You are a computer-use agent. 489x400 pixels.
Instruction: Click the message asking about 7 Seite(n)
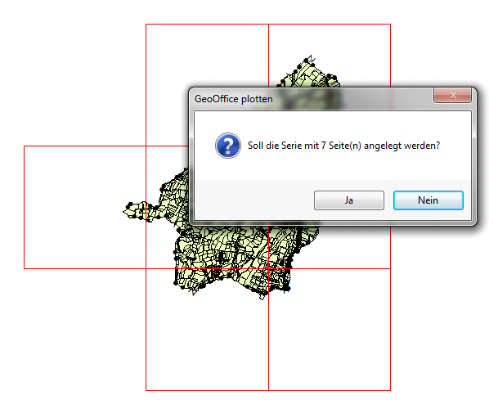click(343, 146)
